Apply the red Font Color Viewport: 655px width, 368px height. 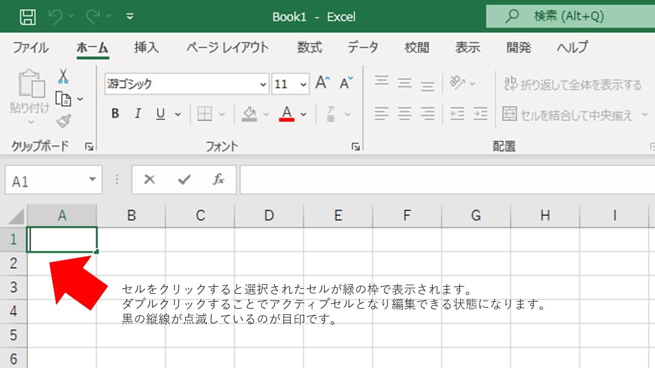pos(287,114)
